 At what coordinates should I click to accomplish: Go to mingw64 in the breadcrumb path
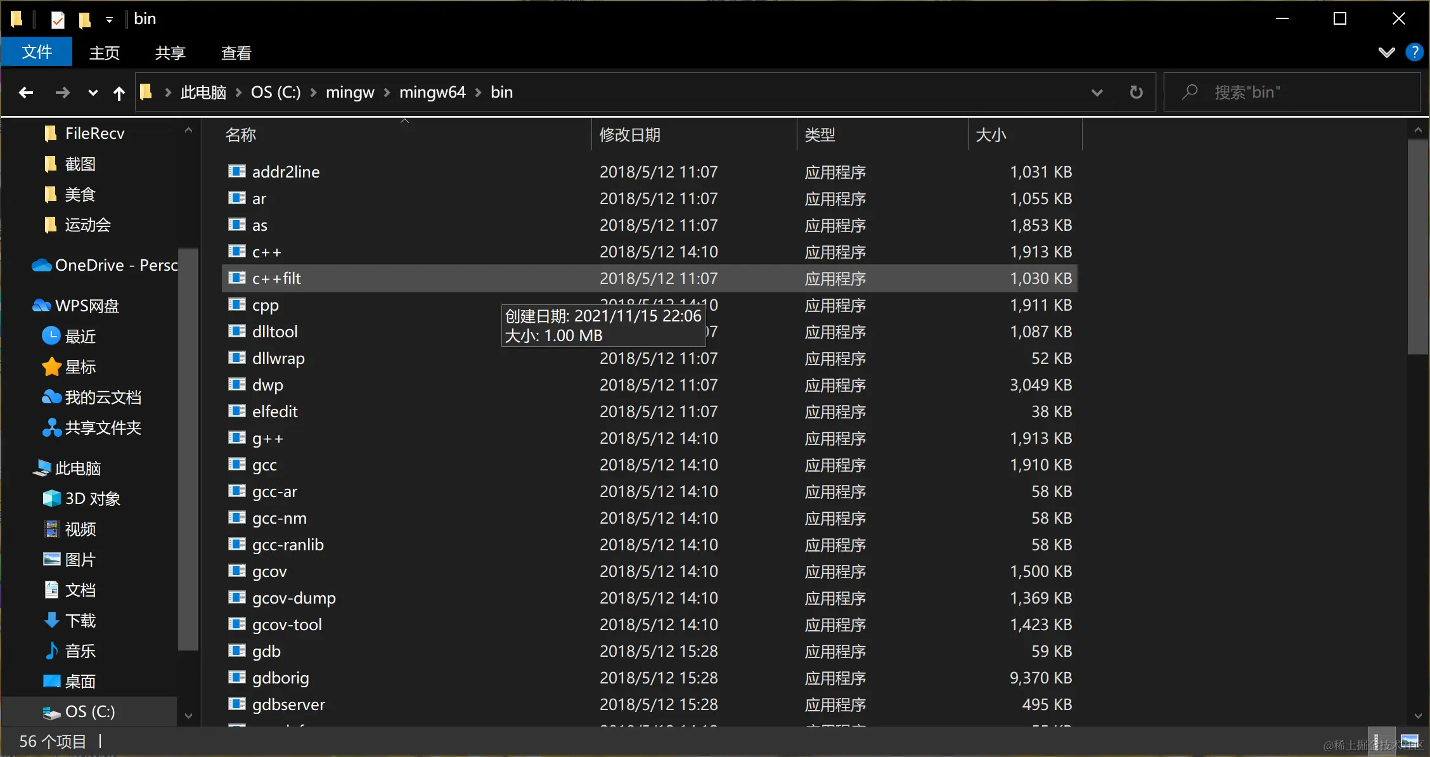point(432,93)
